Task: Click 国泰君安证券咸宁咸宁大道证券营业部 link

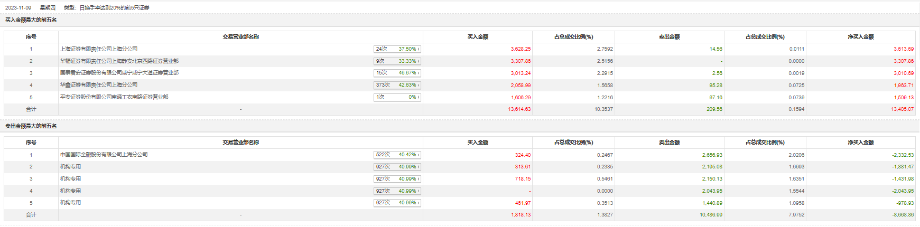Action: [119, 73]
